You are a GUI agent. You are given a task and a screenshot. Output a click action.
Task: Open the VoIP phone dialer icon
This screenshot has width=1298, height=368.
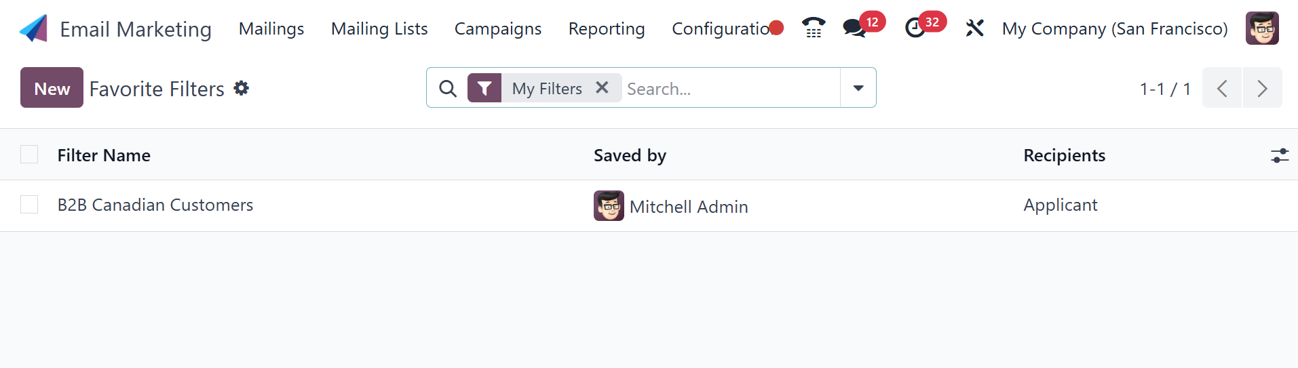tap(813, 28)
